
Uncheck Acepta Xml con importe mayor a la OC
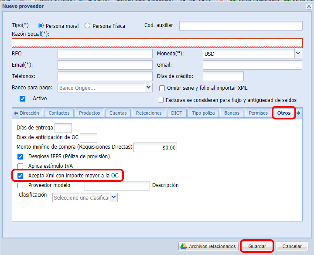[x=20, y=176]
